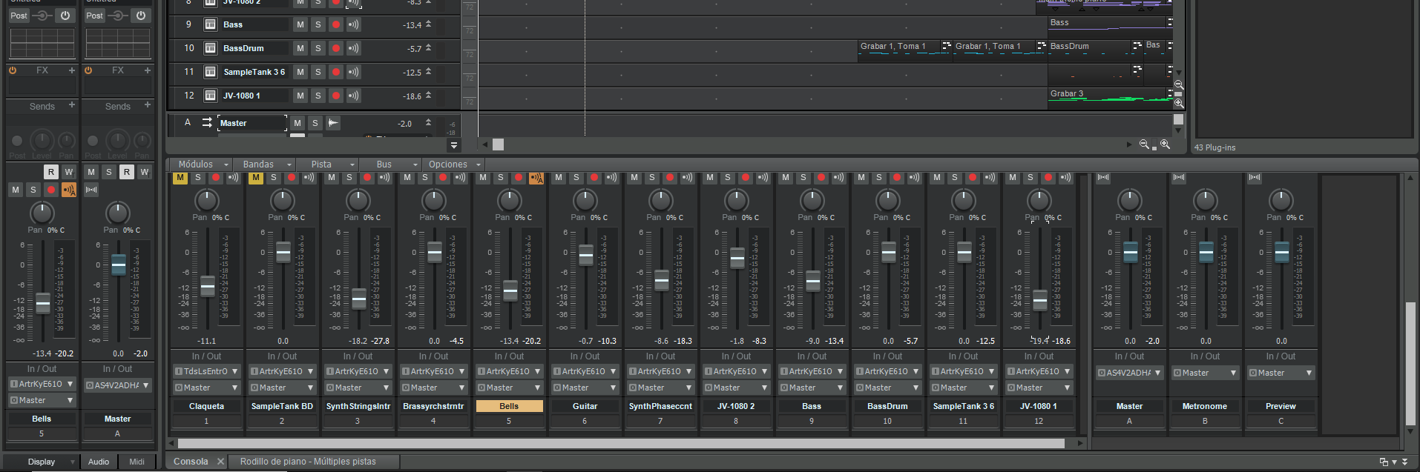Click interleave icon on Preview bus strip
This screenshot has width=1420, height=472.
coord(1255,178)
